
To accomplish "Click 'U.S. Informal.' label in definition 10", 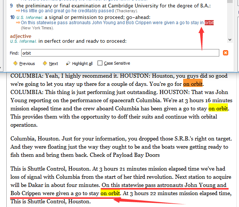I will click(x=29, y=17).
